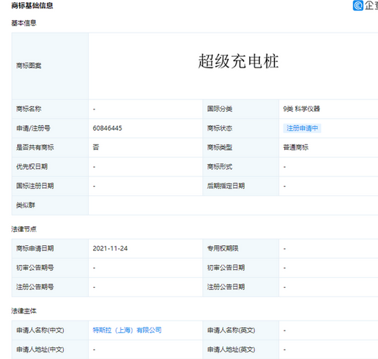Screen dimensions: 378x359
Task: Click the Qichacha logo icon
Action: coord(358,5)
